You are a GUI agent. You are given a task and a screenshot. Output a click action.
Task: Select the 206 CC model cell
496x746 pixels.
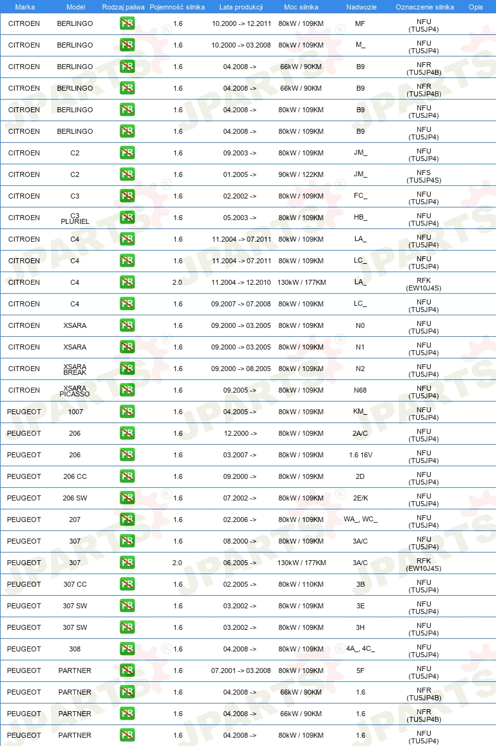point(75,476)
